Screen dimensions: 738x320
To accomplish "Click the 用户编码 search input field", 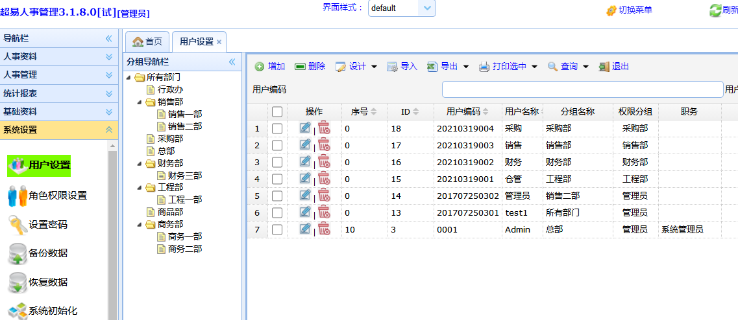I will [x=582, y=89].
